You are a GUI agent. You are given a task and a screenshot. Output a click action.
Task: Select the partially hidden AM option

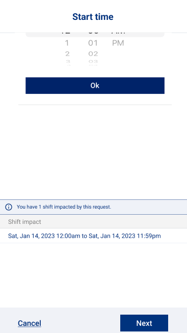click(118, 33)
